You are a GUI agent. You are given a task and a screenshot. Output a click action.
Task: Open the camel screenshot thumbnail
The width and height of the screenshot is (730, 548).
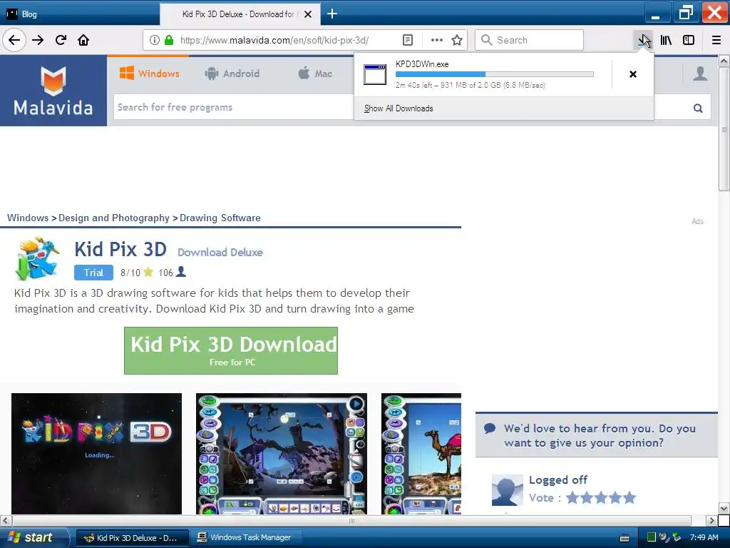pos(421,454)
